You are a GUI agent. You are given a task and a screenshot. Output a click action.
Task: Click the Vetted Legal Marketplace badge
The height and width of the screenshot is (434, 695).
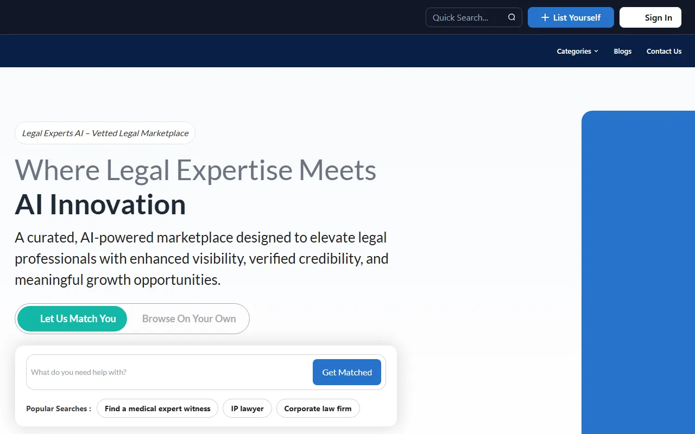pos(105,133)
